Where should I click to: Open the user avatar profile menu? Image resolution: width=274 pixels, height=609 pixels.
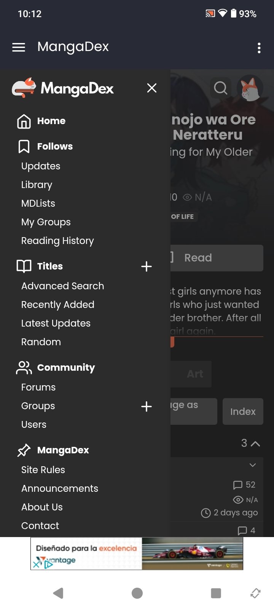[x=250, y=88]
